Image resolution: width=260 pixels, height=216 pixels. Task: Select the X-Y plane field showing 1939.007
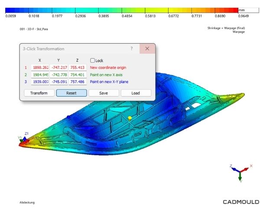point(39,82)
